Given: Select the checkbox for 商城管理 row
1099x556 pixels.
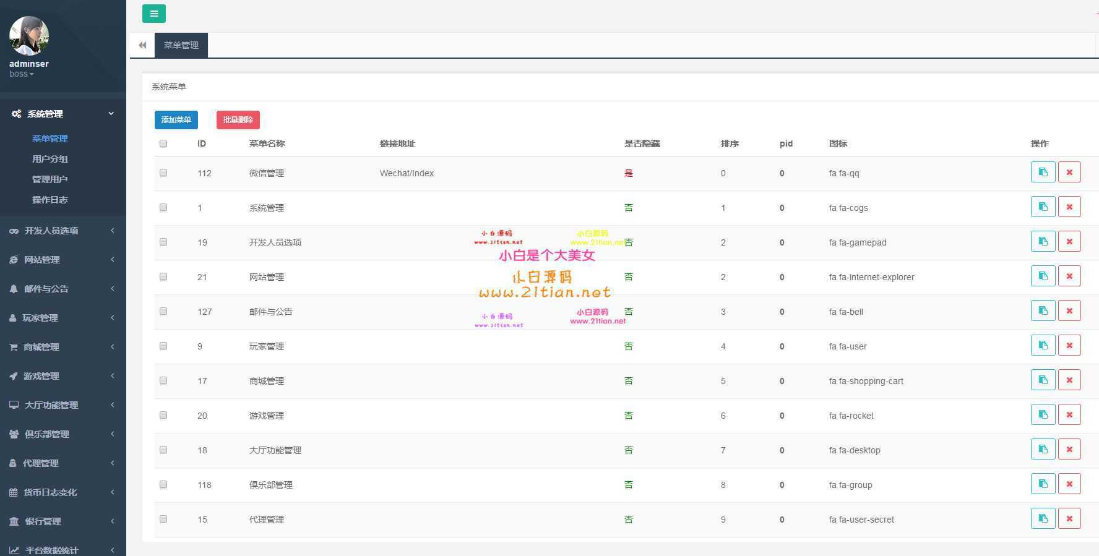Looking at the screenshot, I should click(163, 380).
